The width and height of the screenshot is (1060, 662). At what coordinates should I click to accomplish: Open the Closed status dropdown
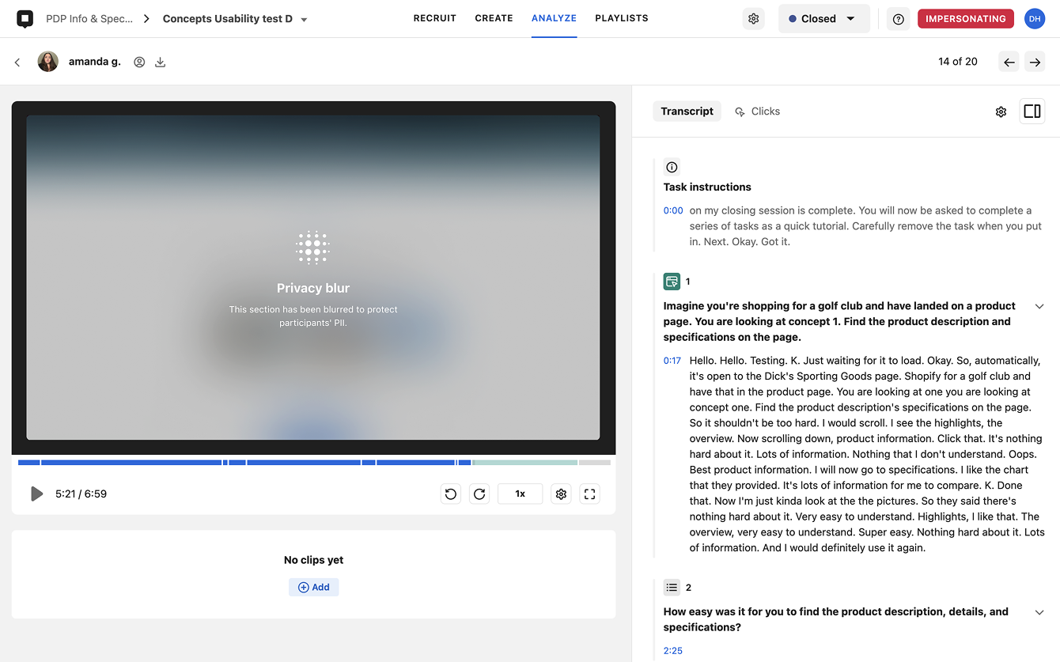click(823, 19)
